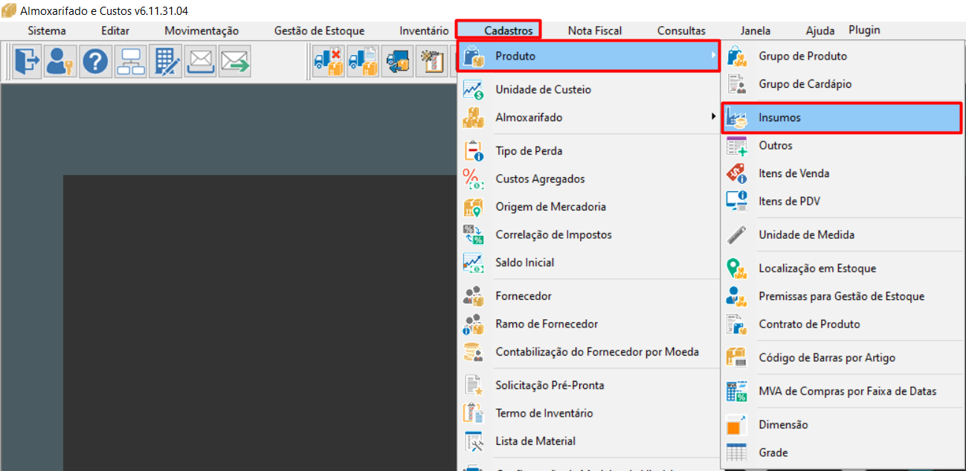The height and width of the screenshot is (471, 966).
Task: Click the user with key toolbar icon
Action: coord(59,61)
